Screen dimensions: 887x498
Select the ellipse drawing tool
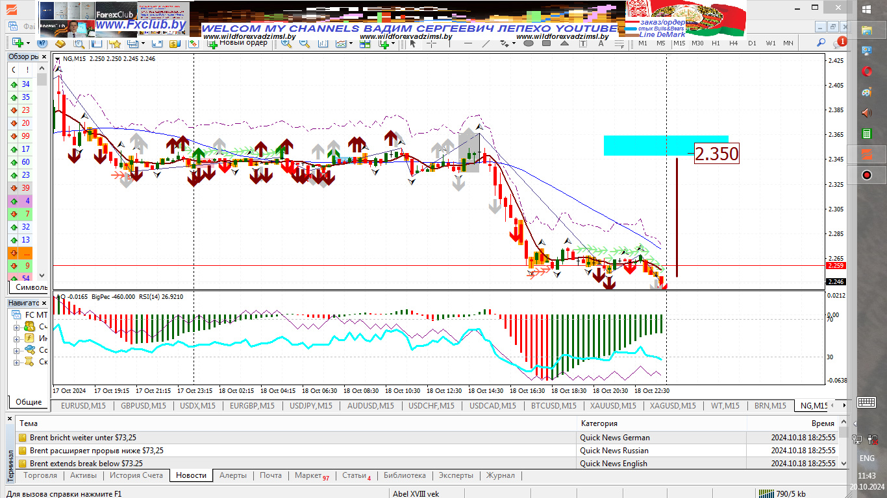529,43
